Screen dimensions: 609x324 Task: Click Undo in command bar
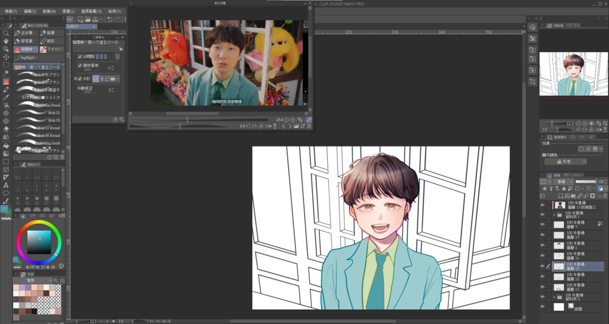(x=109, y=19)
